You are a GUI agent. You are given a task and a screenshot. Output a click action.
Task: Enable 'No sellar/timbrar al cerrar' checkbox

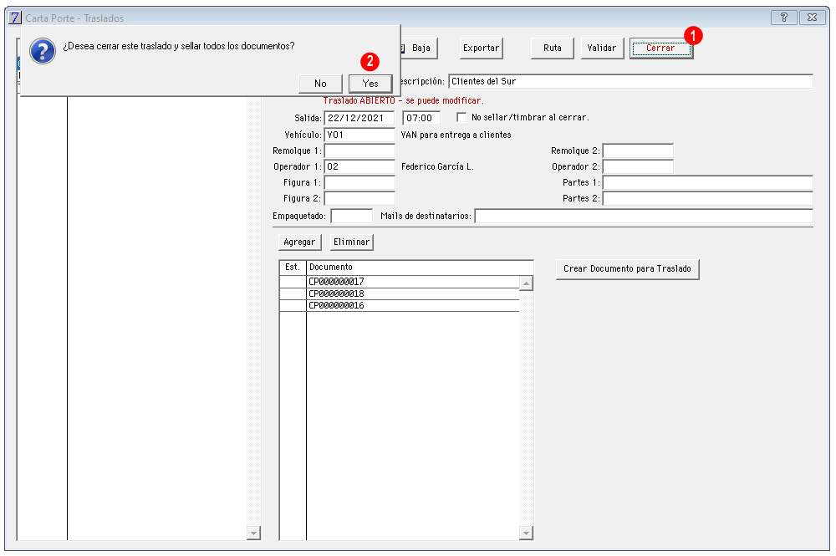[461, 118]
